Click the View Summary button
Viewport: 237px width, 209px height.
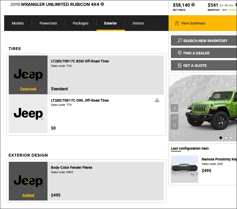pyautogui.click(x=203, y=23)
